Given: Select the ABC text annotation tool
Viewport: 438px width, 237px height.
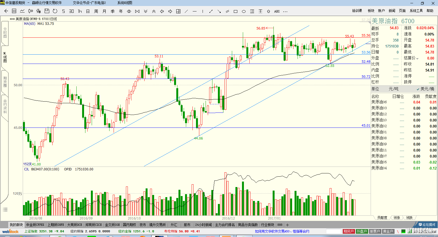Looking at the screenshot, I should click(x=277, y=11).
